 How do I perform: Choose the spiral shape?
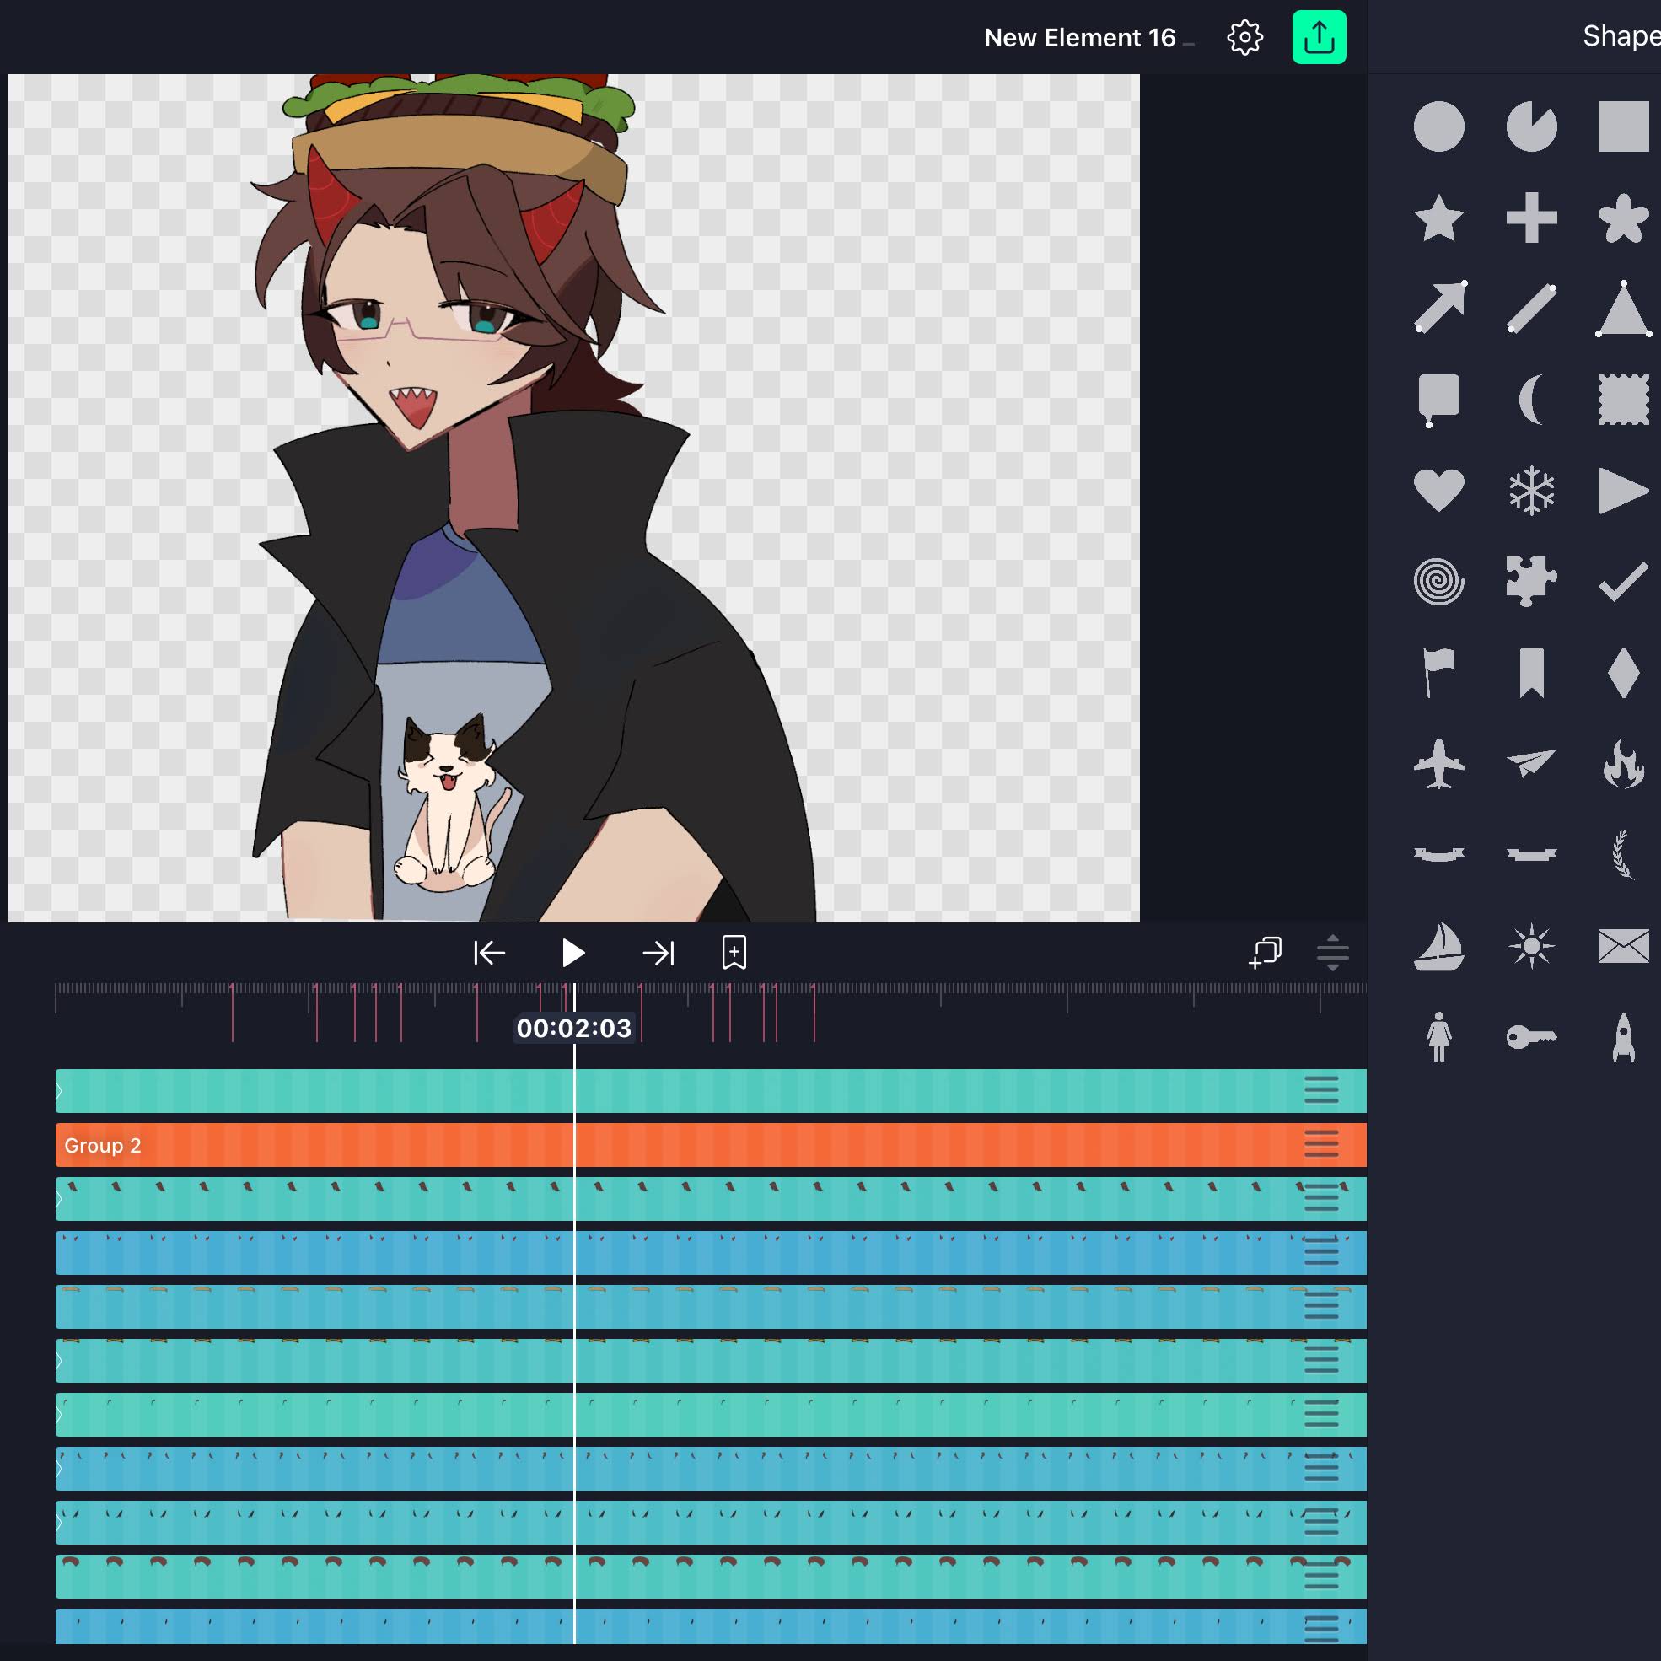(x=1438, y=581)
